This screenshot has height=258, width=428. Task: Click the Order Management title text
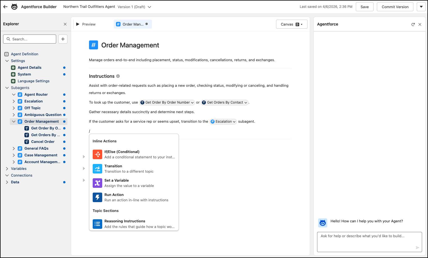[x=130, y=45]
